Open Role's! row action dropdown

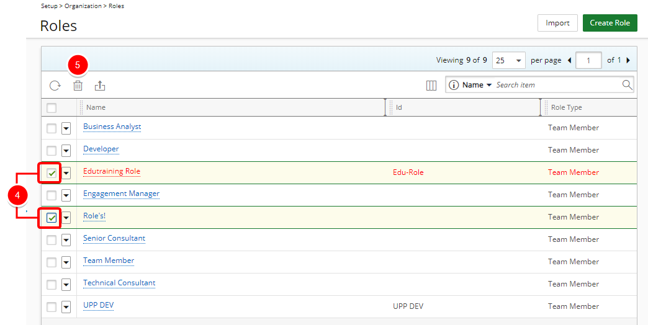(66, 218)
